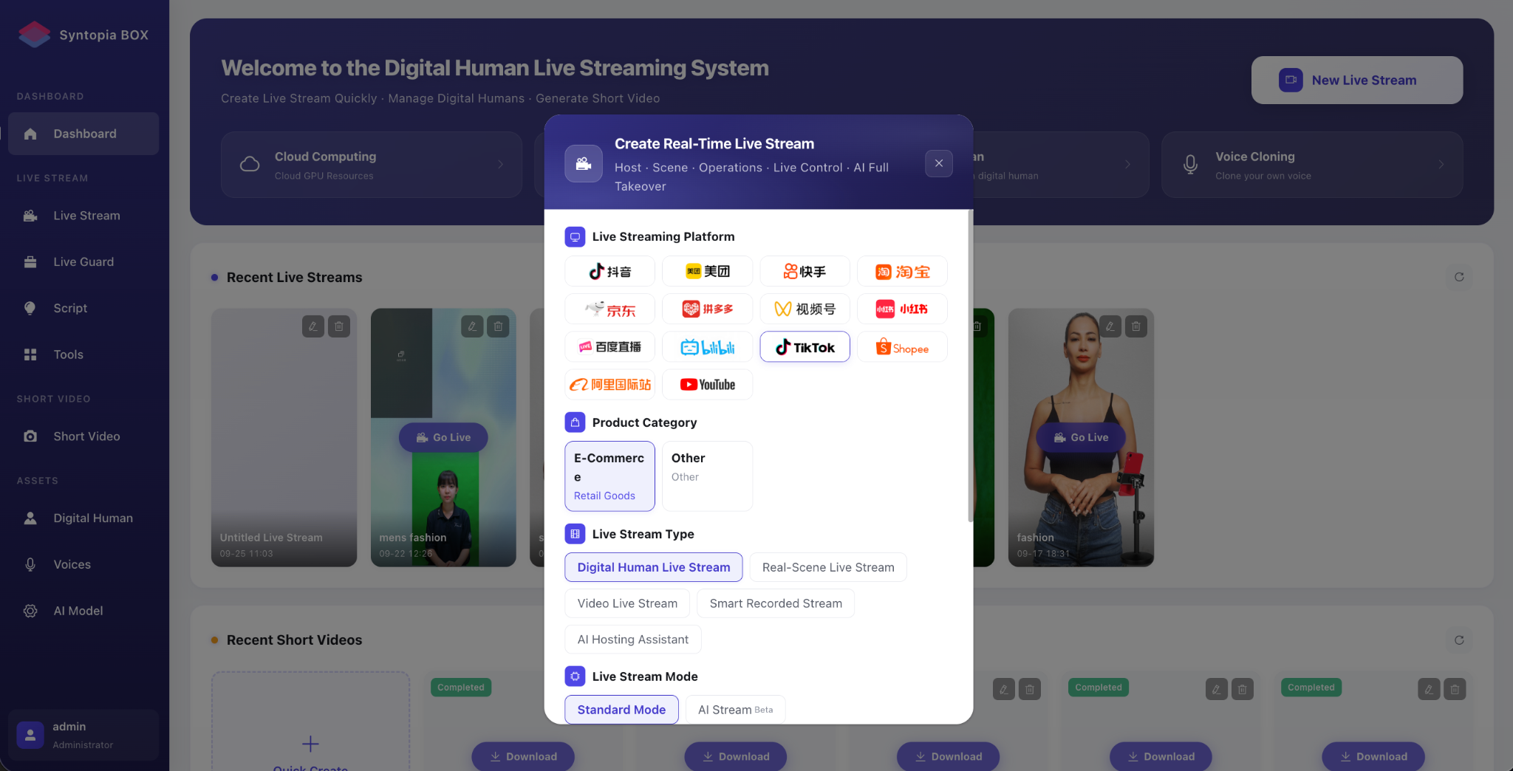Delete the Untitled Live Stream card
The height and width of the screenshot is (771, 1513).
339,326
